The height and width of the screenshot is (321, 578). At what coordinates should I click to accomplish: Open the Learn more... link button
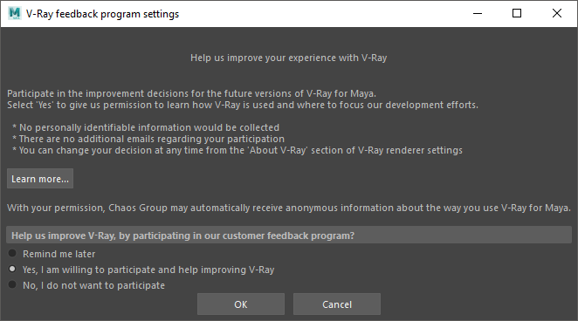pyautogui.click(x=40, y=179)
